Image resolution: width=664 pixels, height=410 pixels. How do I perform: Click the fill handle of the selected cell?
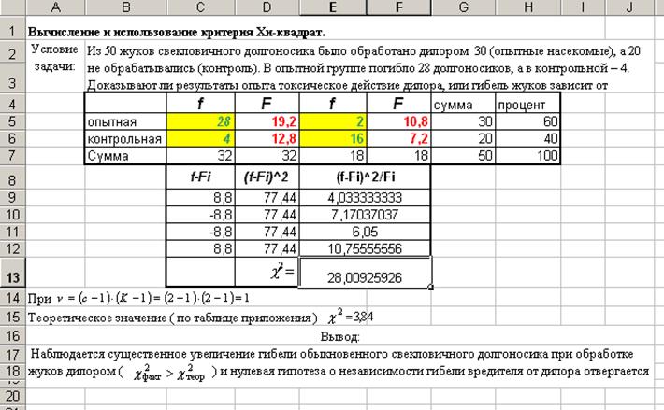431,288
